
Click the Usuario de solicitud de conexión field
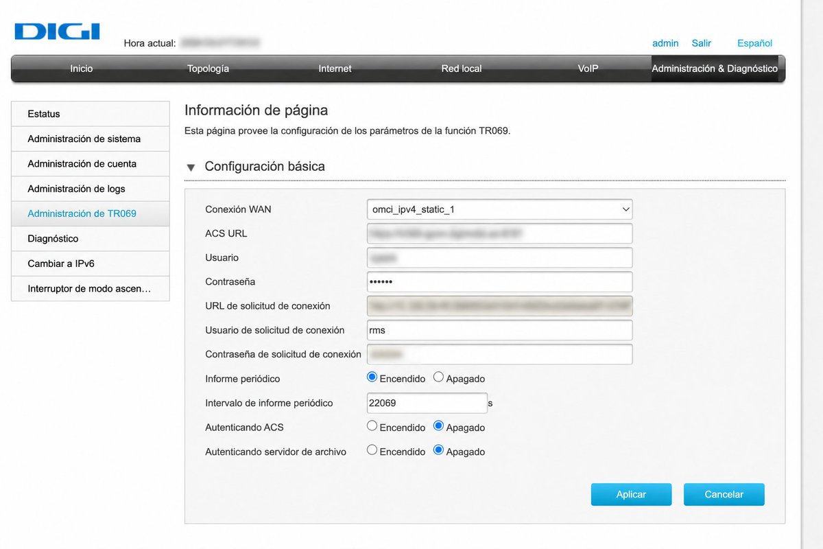pyautogui.click(x=500, y=330)
